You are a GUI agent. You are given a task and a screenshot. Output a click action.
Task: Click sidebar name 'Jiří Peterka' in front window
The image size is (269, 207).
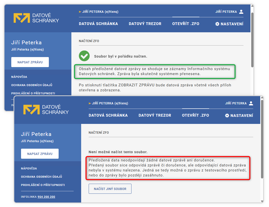pos(36,134)
